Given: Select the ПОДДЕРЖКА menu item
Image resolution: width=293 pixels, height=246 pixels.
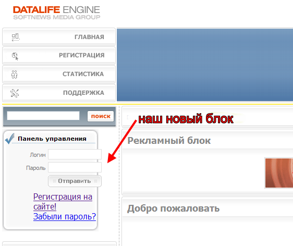Looking at the screenshot, I should tap(59, 93).
